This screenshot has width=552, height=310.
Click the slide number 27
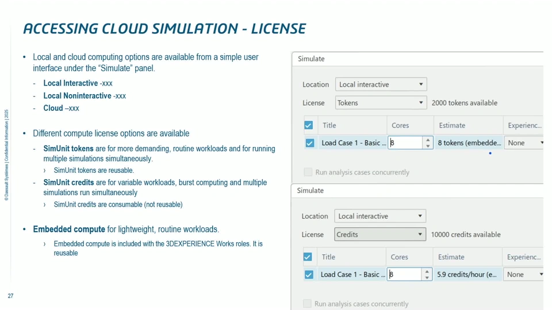(x=10, y=296)
